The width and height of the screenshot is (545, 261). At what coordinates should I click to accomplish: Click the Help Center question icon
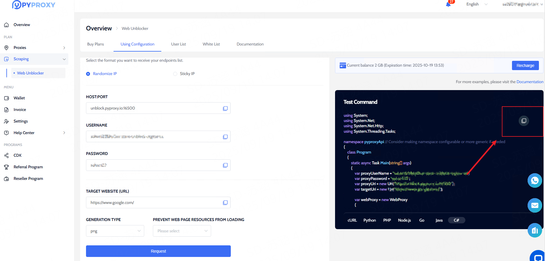tap(6, 133)
